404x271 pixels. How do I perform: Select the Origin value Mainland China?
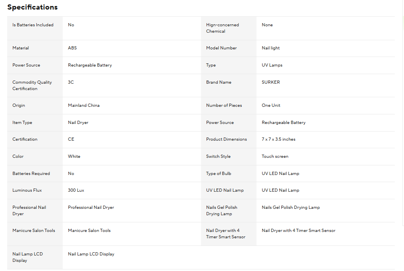click(x=84, y=105)
